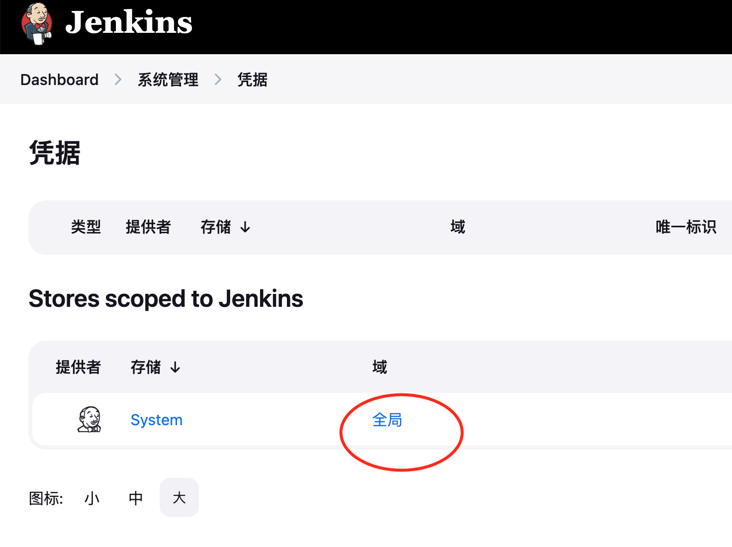The height and width of the screenshot is (547, 732).
Task: Sort credentials table by 唯一标识 column
Action: click(686, 227)
